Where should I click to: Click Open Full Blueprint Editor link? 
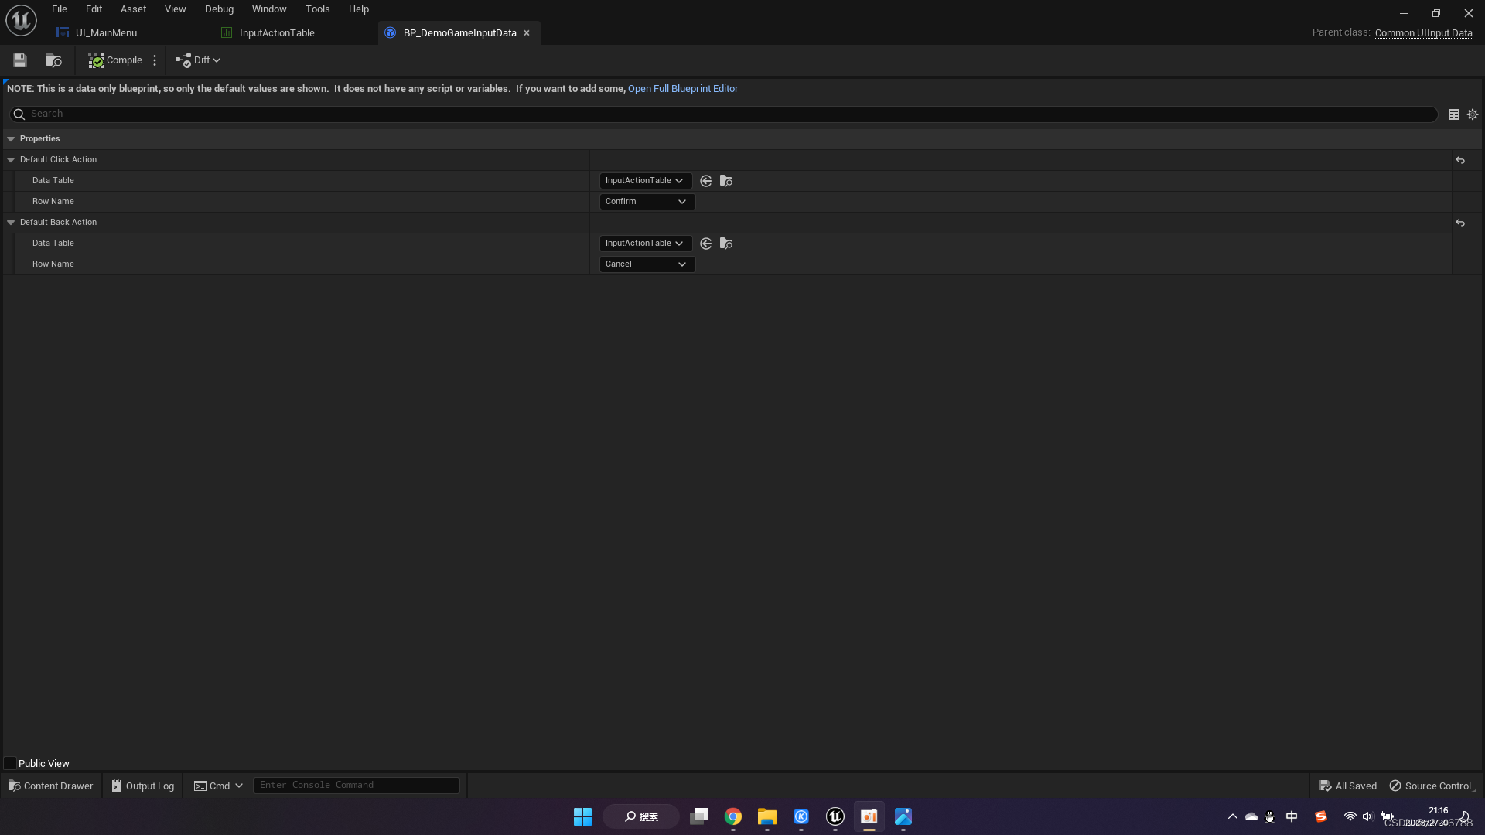(x=682, y=89)
